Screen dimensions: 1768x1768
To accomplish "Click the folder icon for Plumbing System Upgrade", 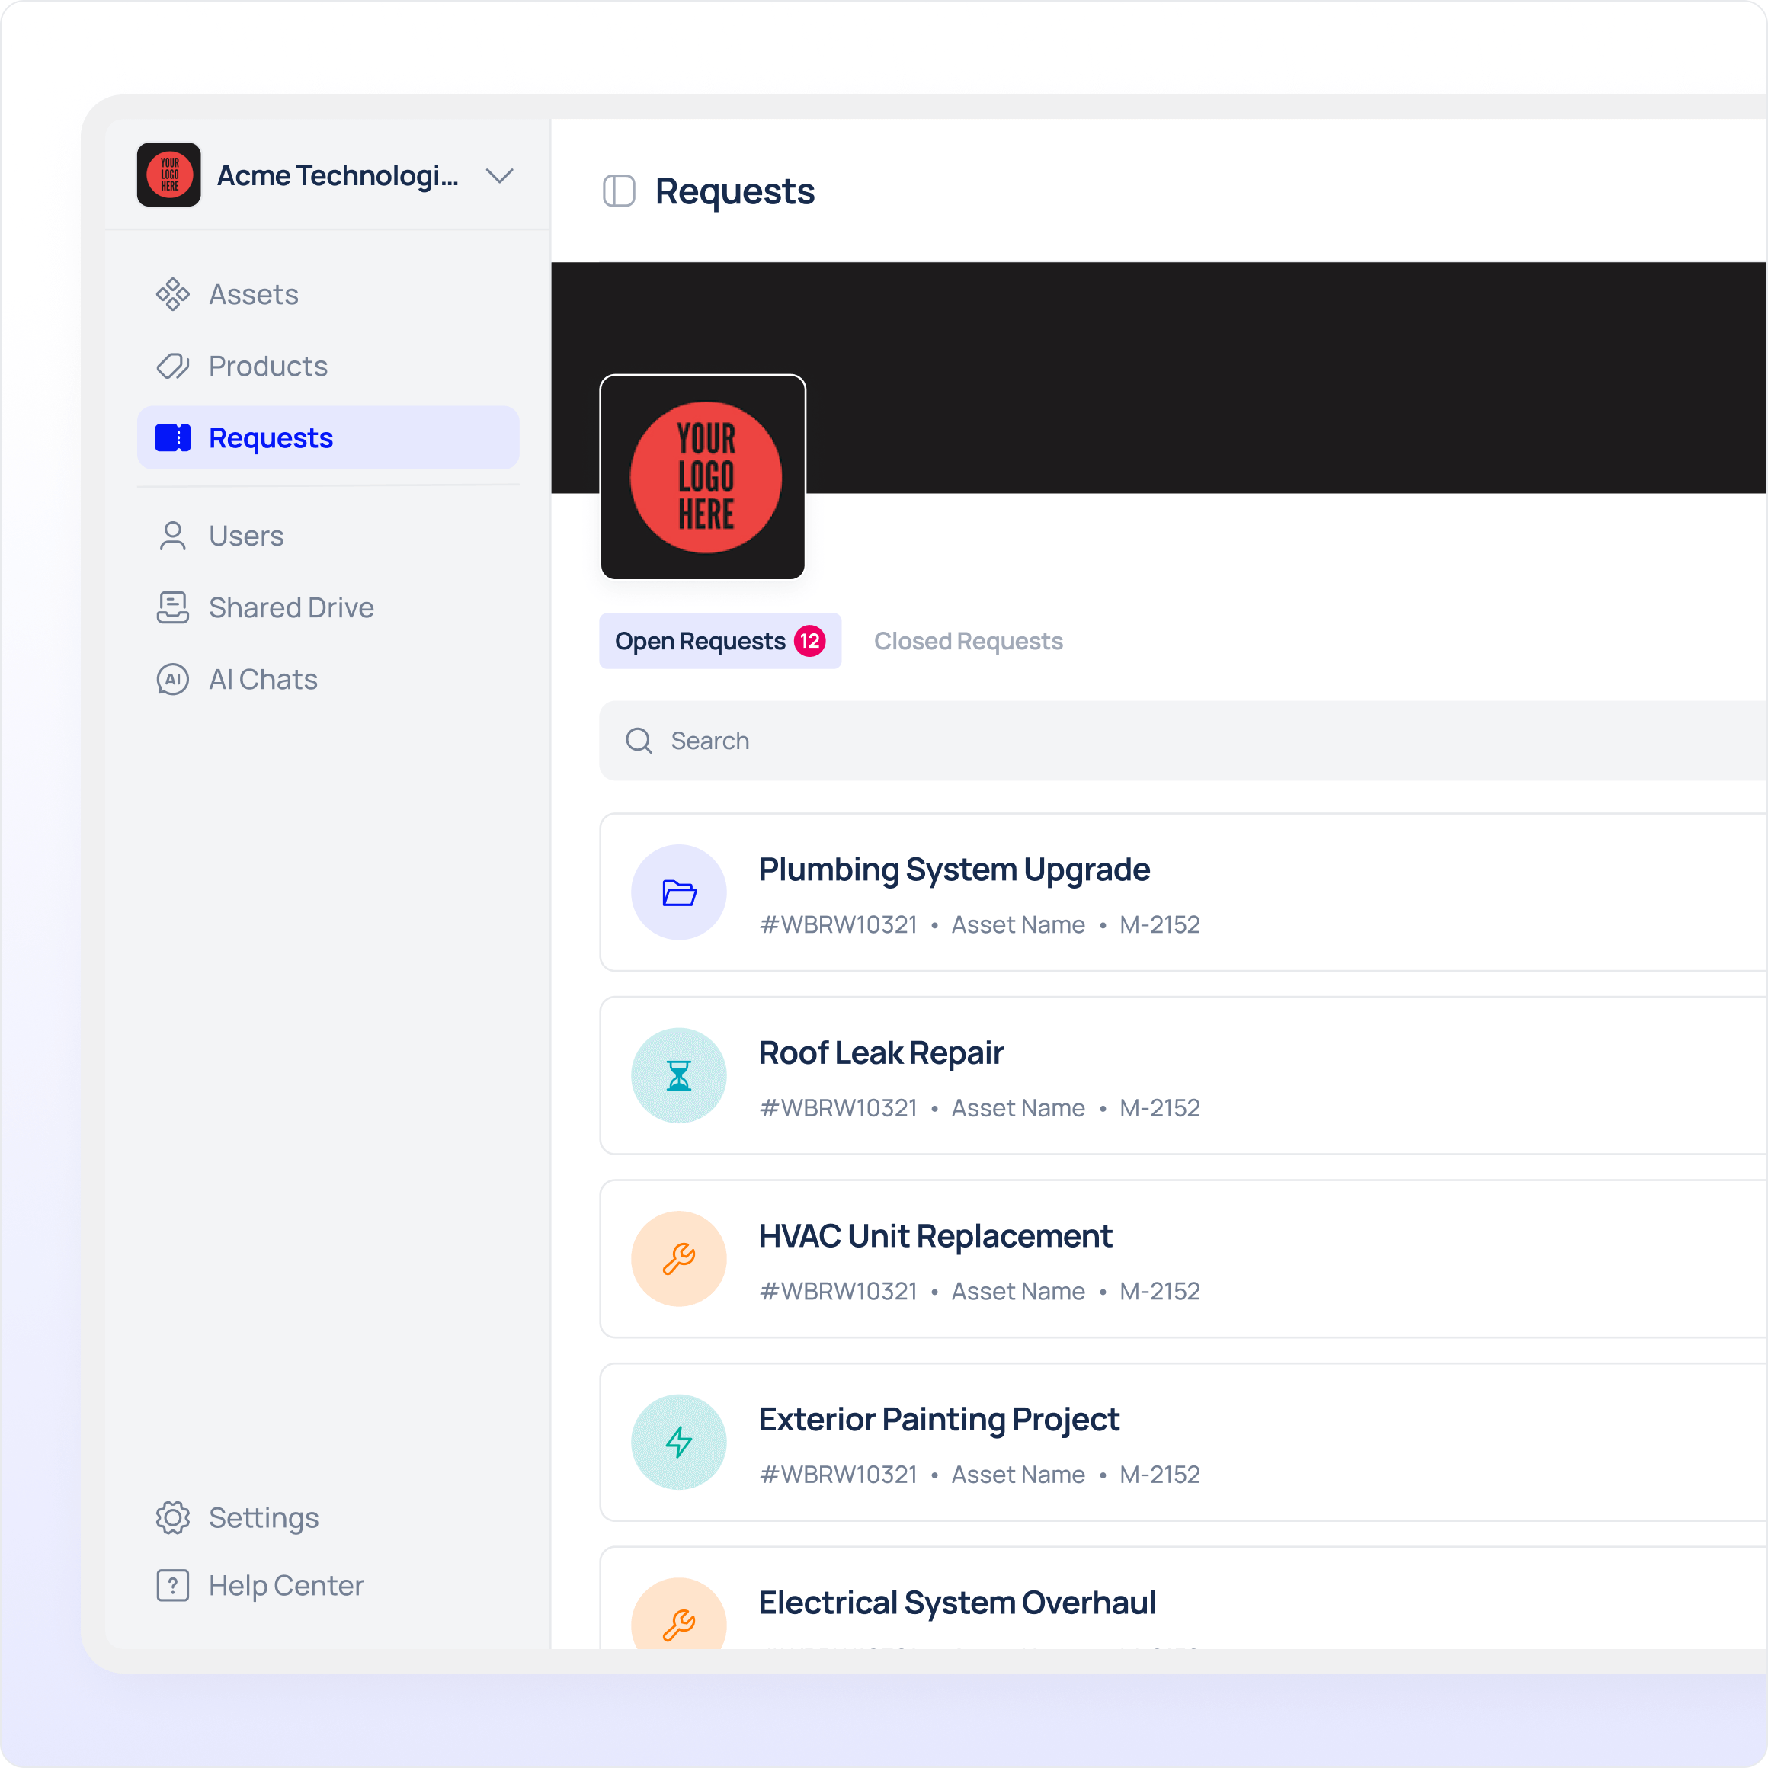I will pyautogui.click(x=678, y=892).
